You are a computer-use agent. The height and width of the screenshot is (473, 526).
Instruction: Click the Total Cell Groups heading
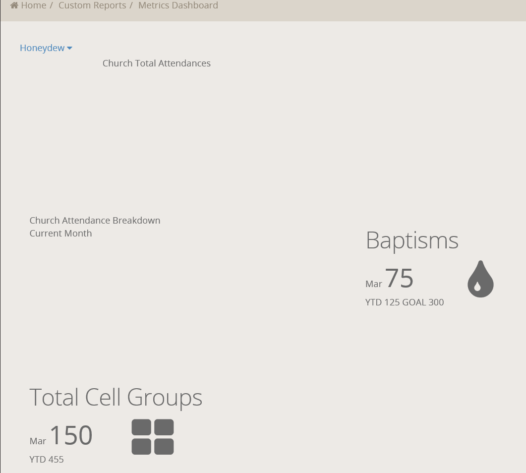(x=116, y=398)
